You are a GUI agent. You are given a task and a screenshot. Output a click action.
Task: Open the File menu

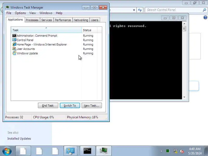(9, 13)
